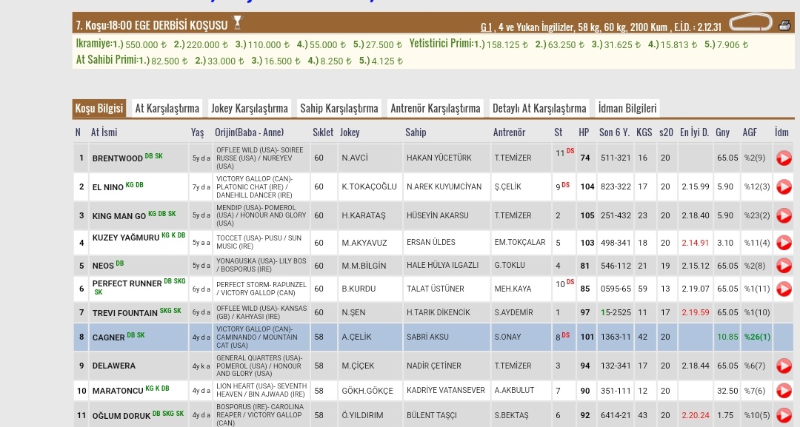This screenshot has width=800, height=427.
Task: Open jockey N.AVCİ profile
Action: (355, 158)
